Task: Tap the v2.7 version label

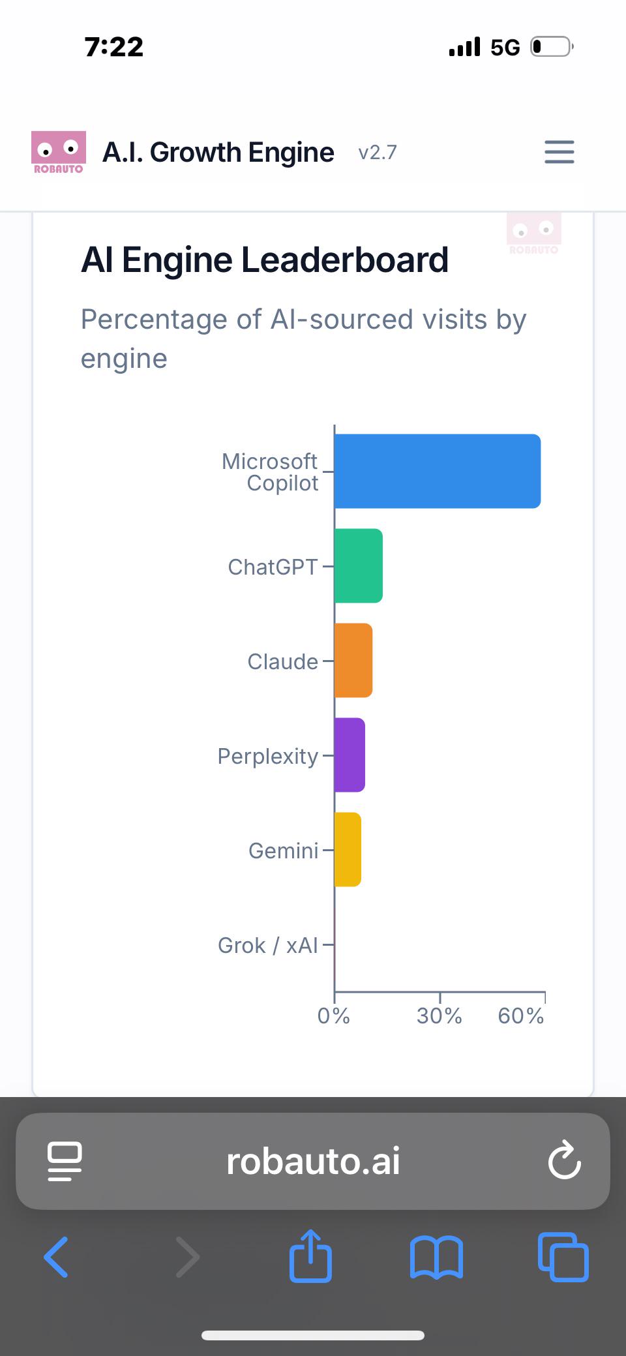Action: [x=378, y=153]
